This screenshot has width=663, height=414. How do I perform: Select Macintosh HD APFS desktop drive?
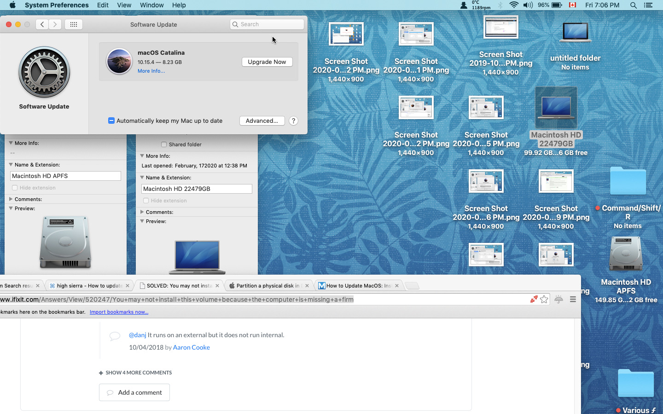(x=626, y=254)
